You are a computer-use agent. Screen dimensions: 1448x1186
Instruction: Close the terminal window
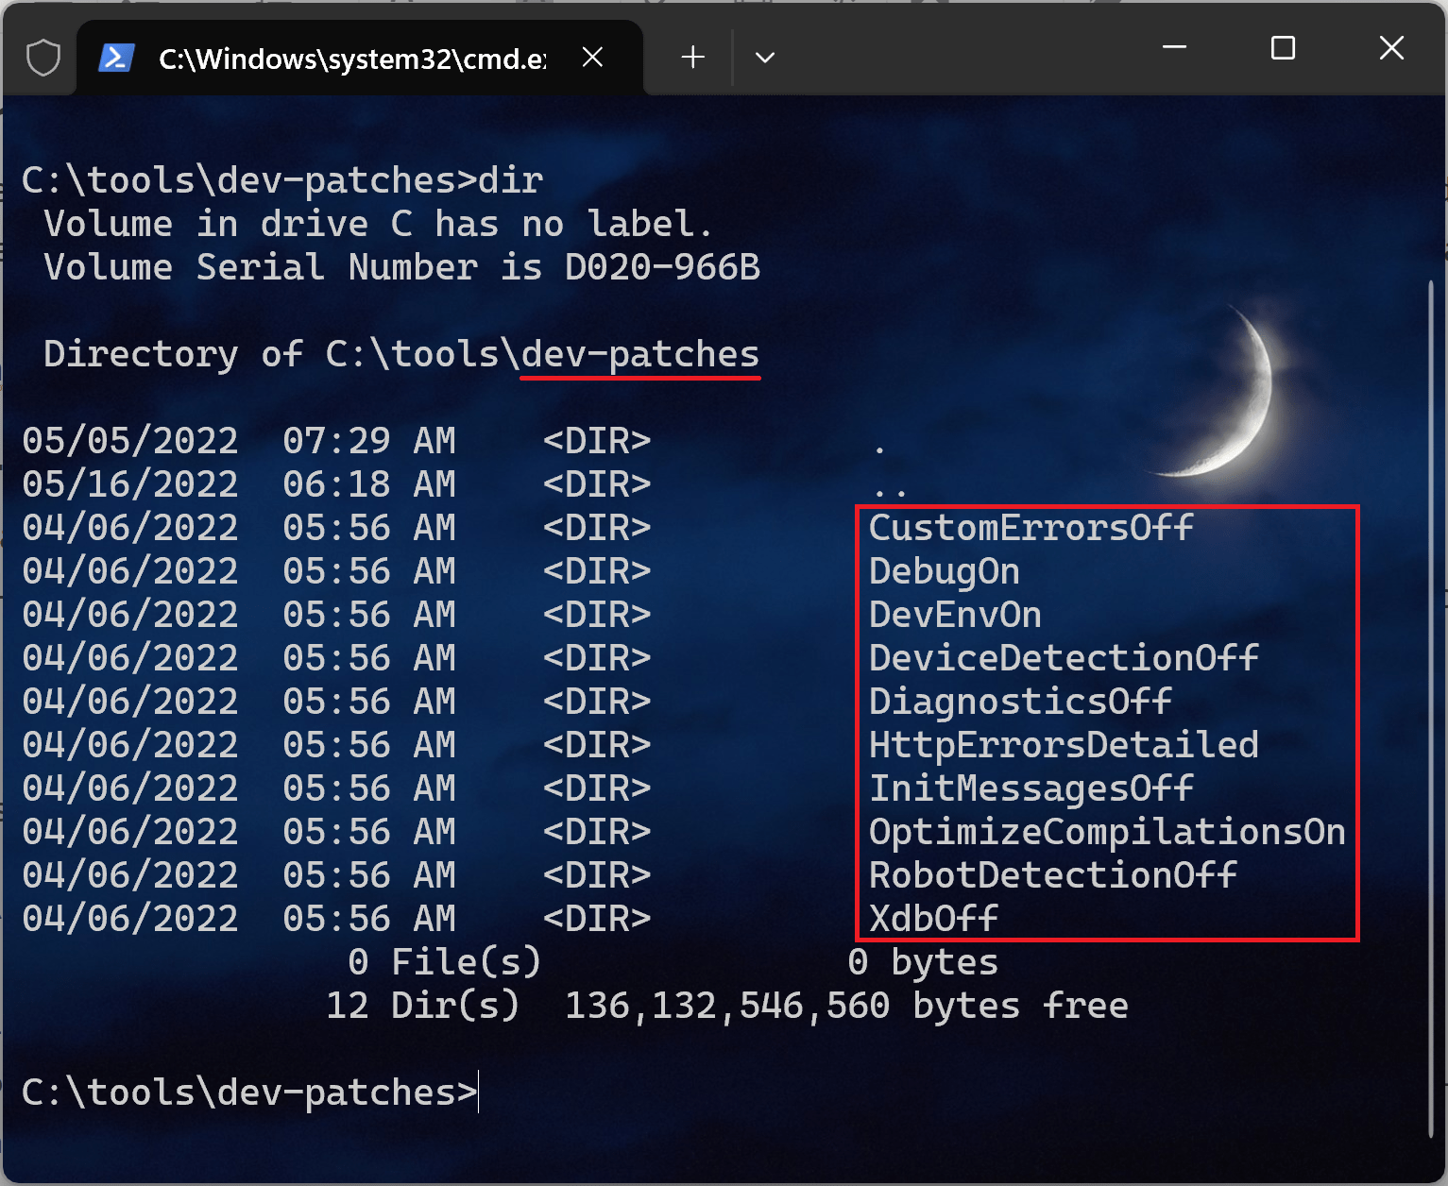point(1391,47)
